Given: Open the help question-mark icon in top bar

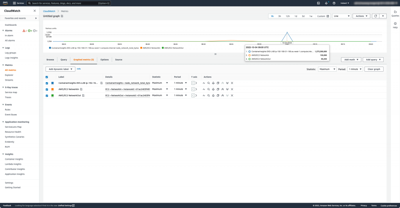Looking at the screenshot, I should (x=334, y=3).
